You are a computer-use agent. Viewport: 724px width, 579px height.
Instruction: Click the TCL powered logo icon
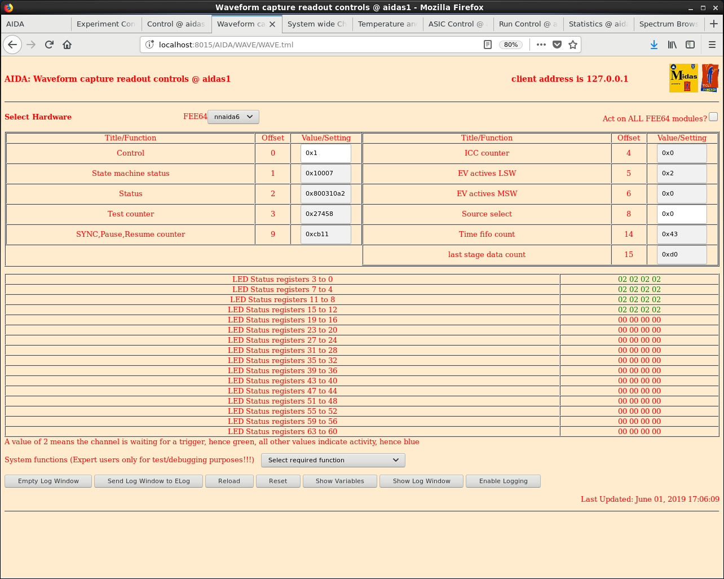click(x=710, y=78)
